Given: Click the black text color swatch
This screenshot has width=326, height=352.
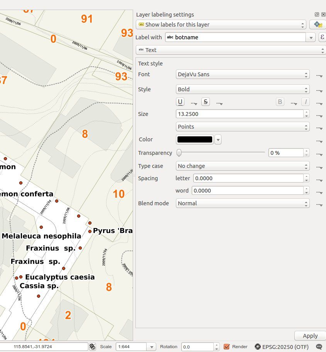Looking at the screenshot, I should pyautogui.click(x=194, y=139).
